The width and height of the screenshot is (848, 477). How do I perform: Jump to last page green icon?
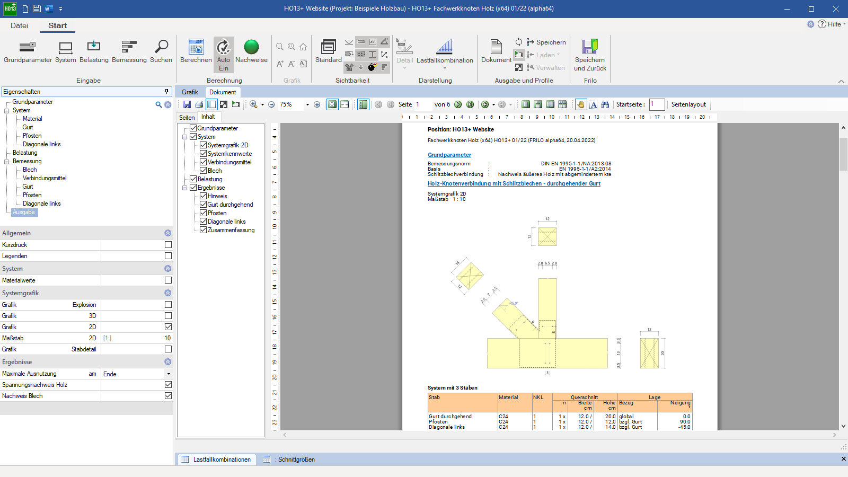point(470,104)
